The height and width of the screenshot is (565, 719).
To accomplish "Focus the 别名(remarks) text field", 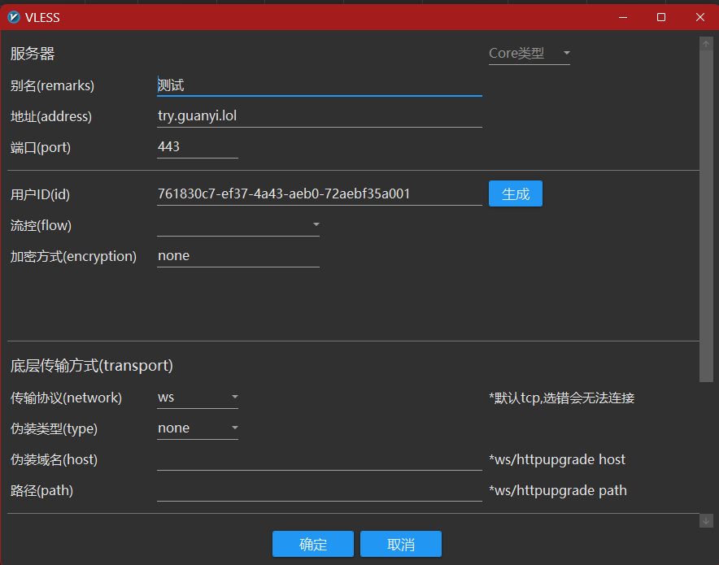I will [319, 85].
